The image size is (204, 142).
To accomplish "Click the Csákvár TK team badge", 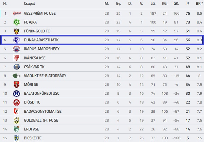I will pyautogui.click(x=16, y=67).
